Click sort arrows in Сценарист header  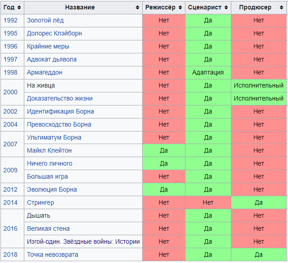pos(226,8)
